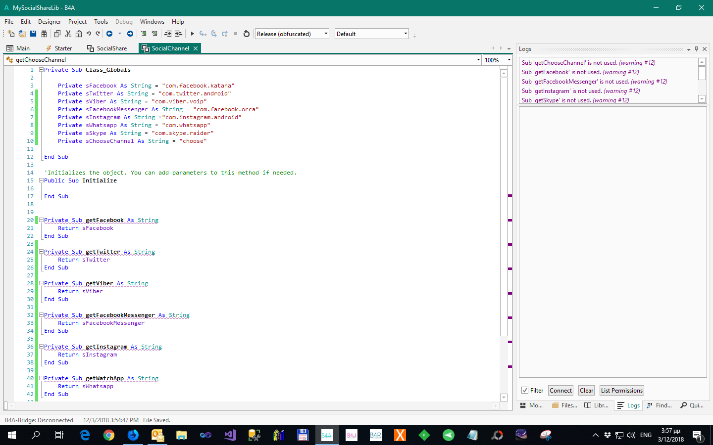Click the Copy toolbar icon
The height and width of the screenshot is (445, 713).
tap(57, 34)
